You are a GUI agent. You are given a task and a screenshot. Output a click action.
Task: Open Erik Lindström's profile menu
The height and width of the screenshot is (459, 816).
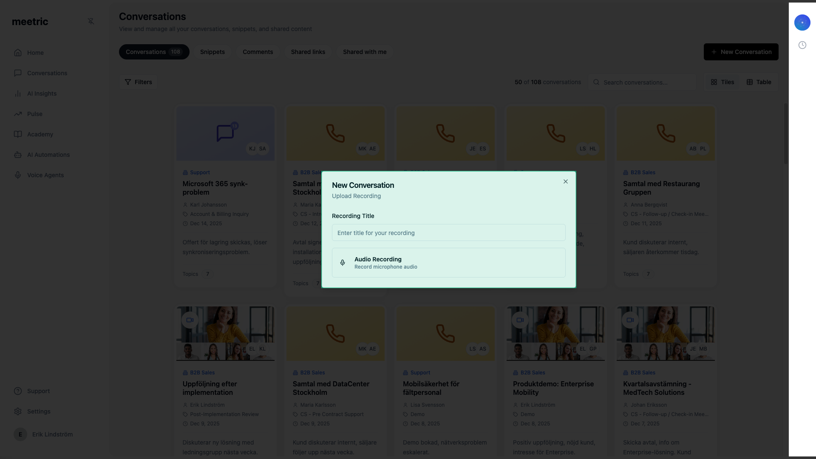coord(45,434)
